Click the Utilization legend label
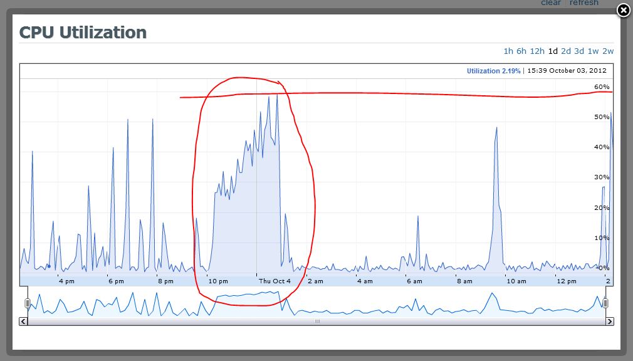 coord(493,71)
